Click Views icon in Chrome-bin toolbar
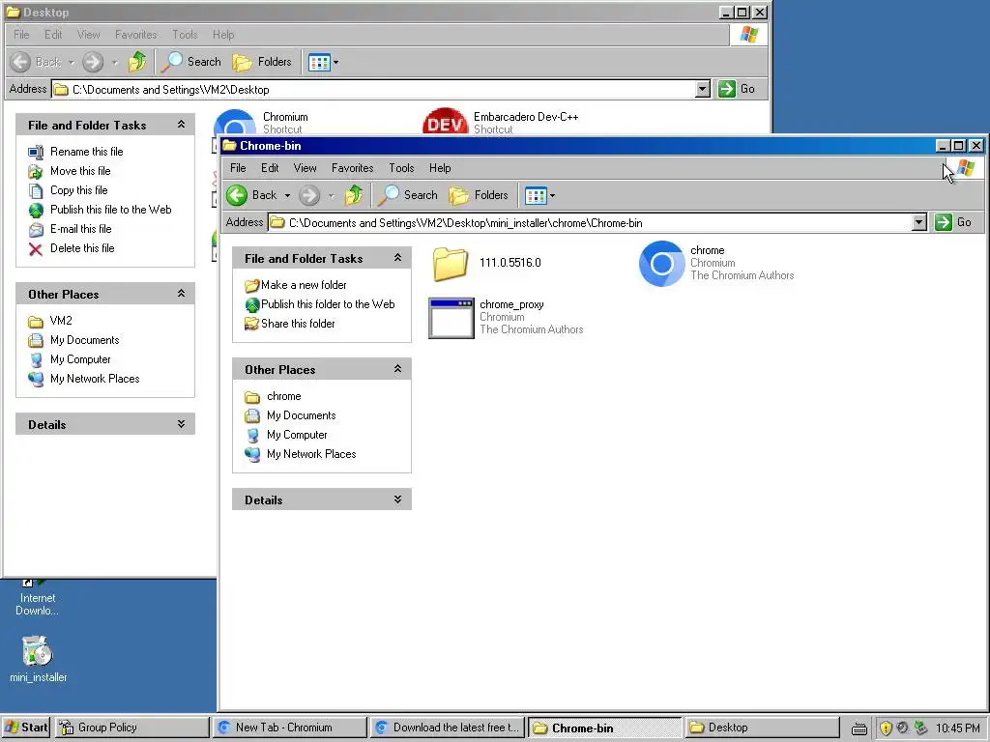 click(536, 195)
